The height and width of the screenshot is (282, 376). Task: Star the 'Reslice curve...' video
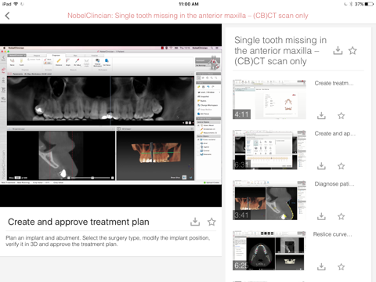point(341,266)
